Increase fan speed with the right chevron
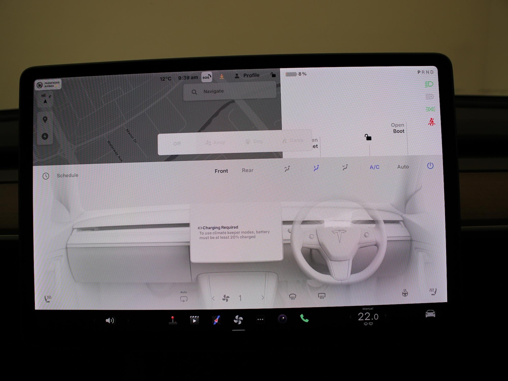508x381 pixels. [x=263, y=298]
